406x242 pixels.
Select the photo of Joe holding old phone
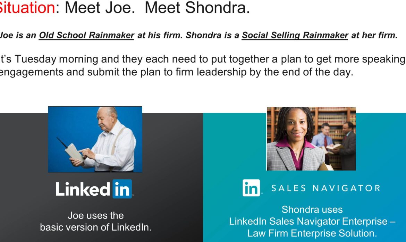95,139
